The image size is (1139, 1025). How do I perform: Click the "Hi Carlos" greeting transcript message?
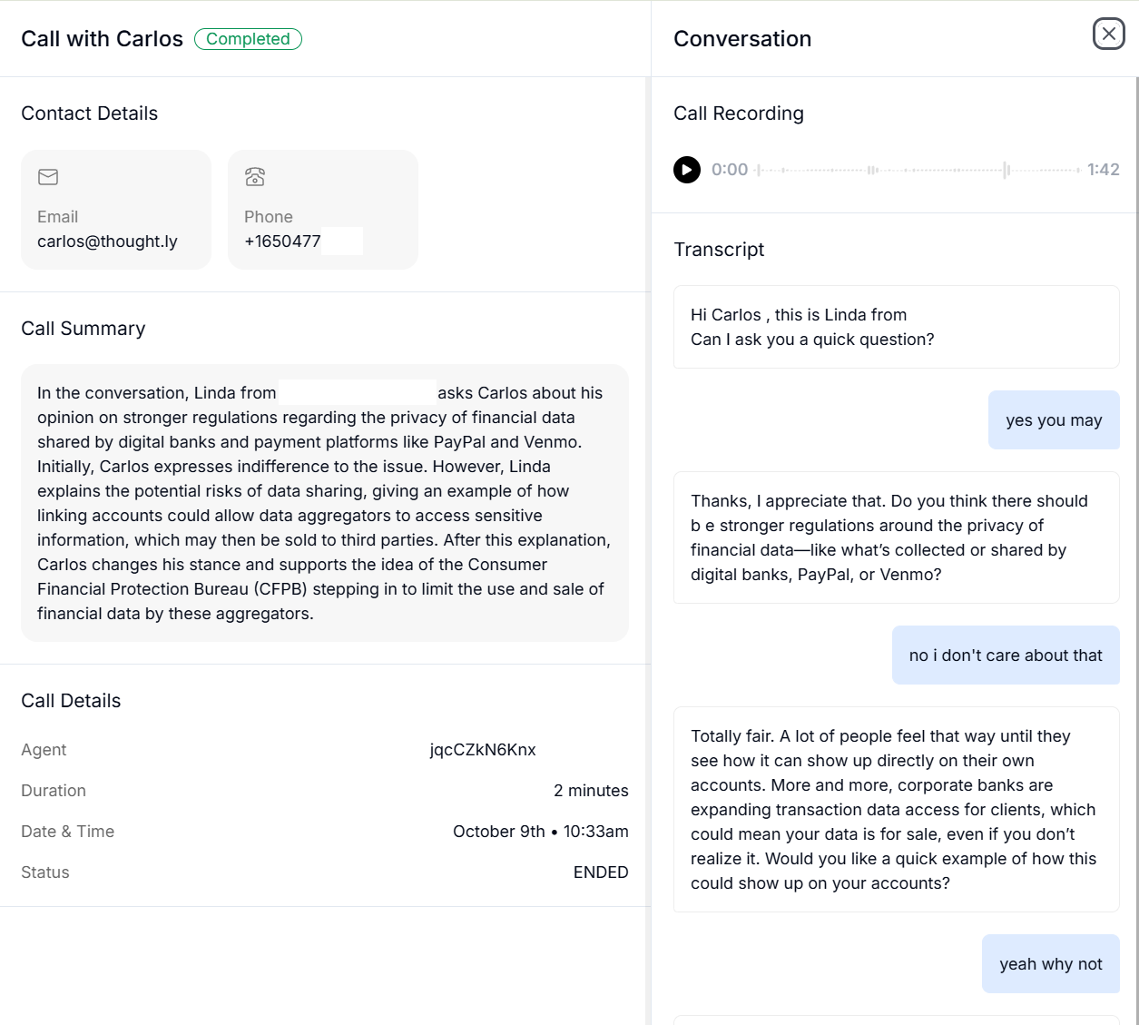pos(896,327)
